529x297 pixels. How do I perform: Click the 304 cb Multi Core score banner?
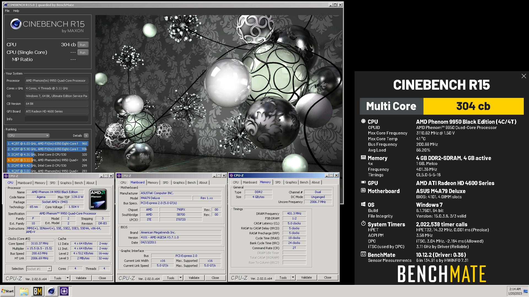[473, 106]
